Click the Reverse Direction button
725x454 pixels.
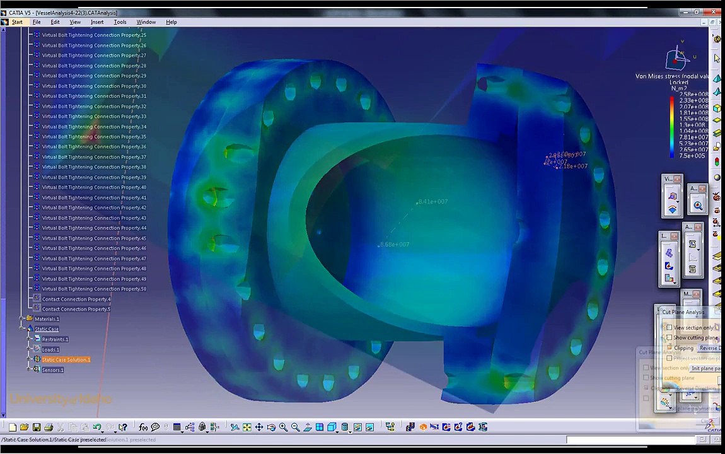[x=709, y=348]
